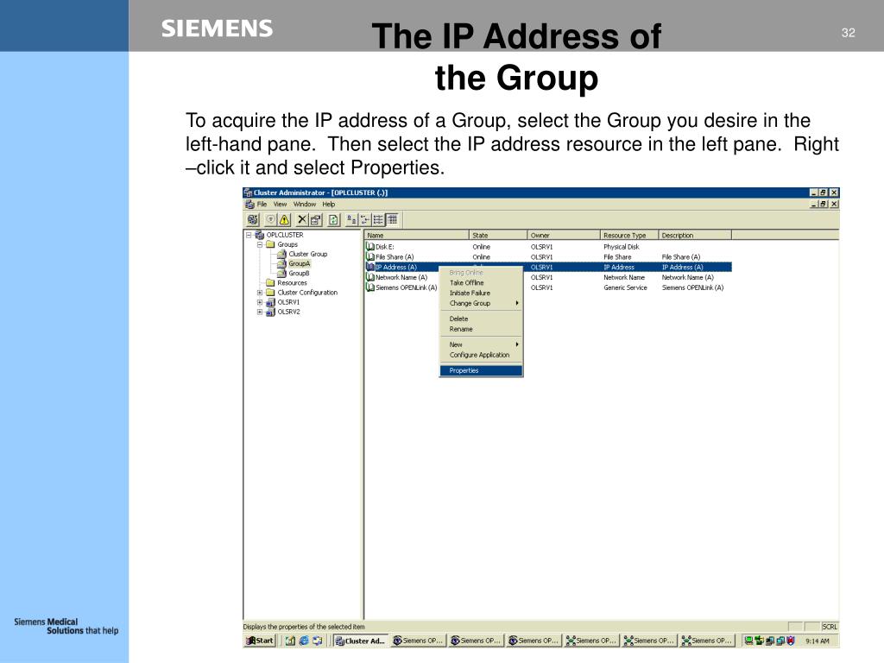Click the 'Generic Service' resource type cell
Screen dimensions: 884x663
pyautogui.click(x=625, y=287)
